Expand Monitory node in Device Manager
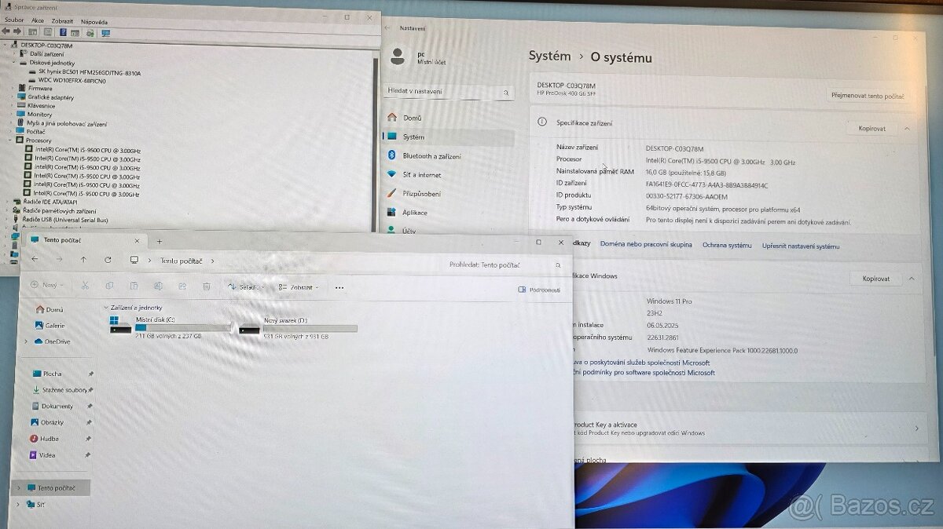943x529 pixels. click(12, 115)
